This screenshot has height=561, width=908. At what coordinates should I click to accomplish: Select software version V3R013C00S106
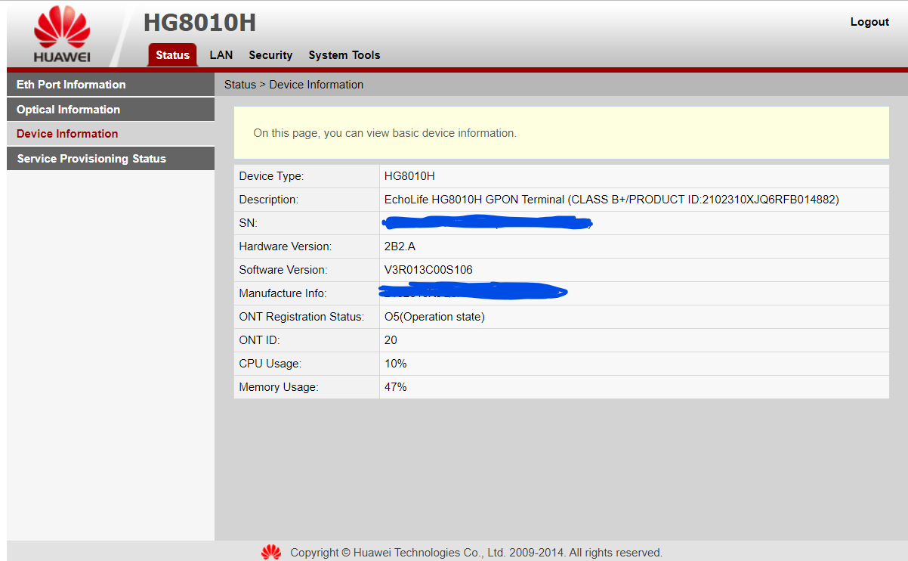click(428, 270)
